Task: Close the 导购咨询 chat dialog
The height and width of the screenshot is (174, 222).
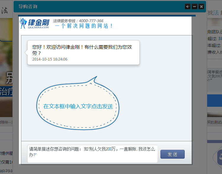Action: [x=201, y=6]
